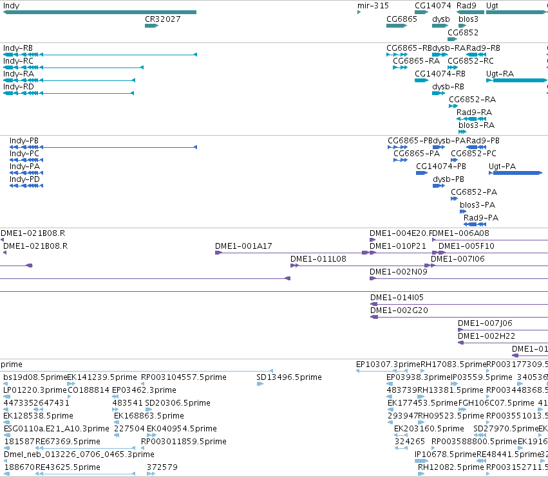Select the EK141239.5prime EST label
Viewport: 548px width, 477px height.
click(x=102, y=377)
